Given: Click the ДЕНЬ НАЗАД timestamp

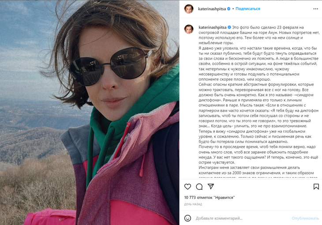Looking at the screenshot, I should click(x=193, y=204).
